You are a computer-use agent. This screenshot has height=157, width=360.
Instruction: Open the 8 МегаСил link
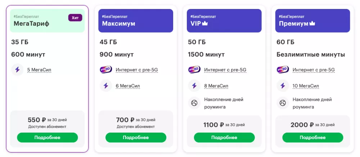216,86
